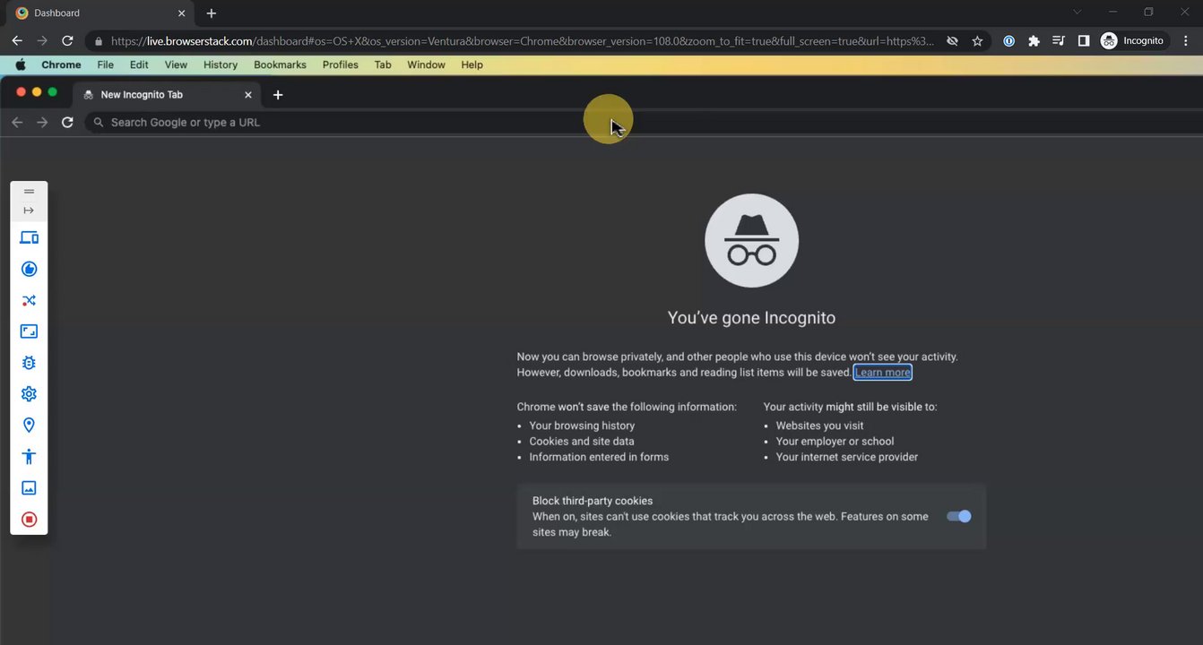1203x645 pixels.
Task: Click the outer browser URL address bar
Action: pyautogui.click(x=522, y=41)
